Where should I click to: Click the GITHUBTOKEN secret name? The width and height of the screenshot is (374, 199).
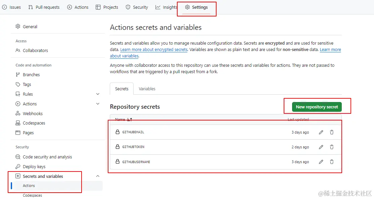133,147
